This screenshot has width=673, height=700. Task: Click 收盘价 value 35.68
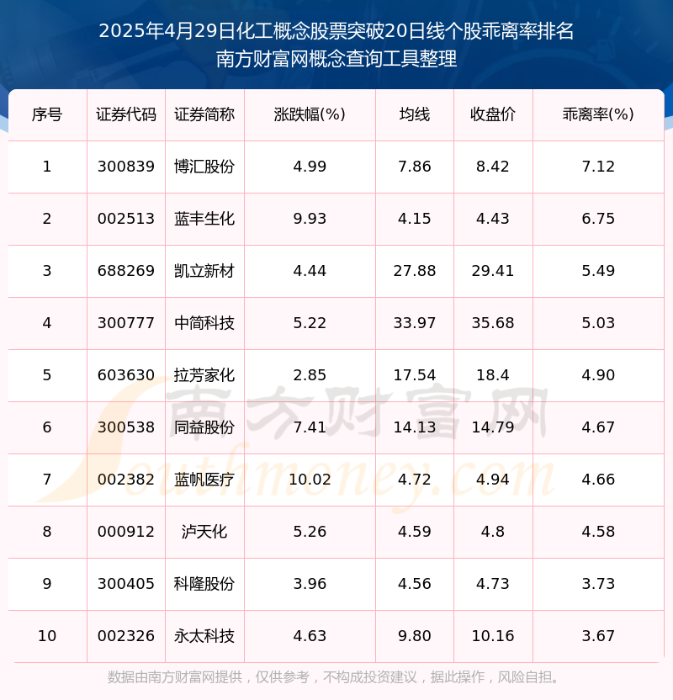[493, 323]
